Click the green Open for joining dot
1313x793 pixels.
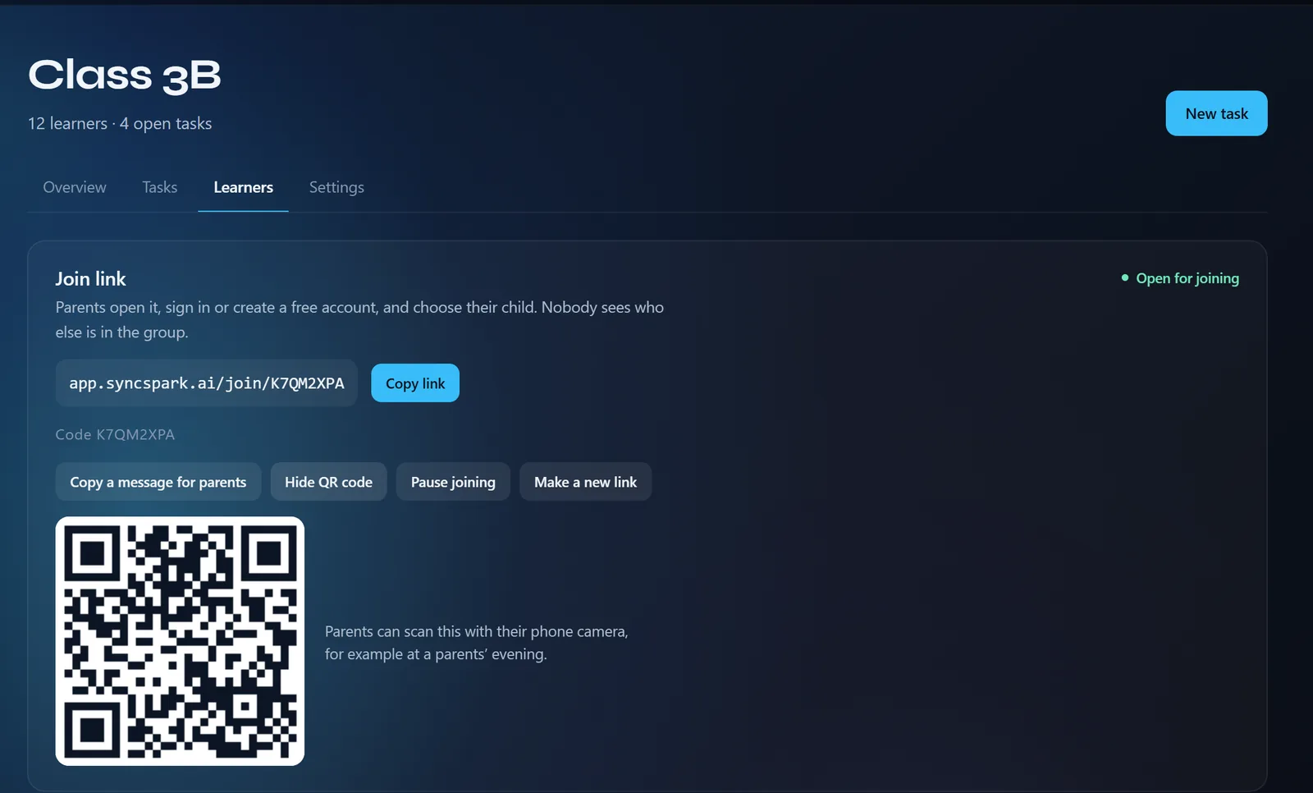point(1125,278)
